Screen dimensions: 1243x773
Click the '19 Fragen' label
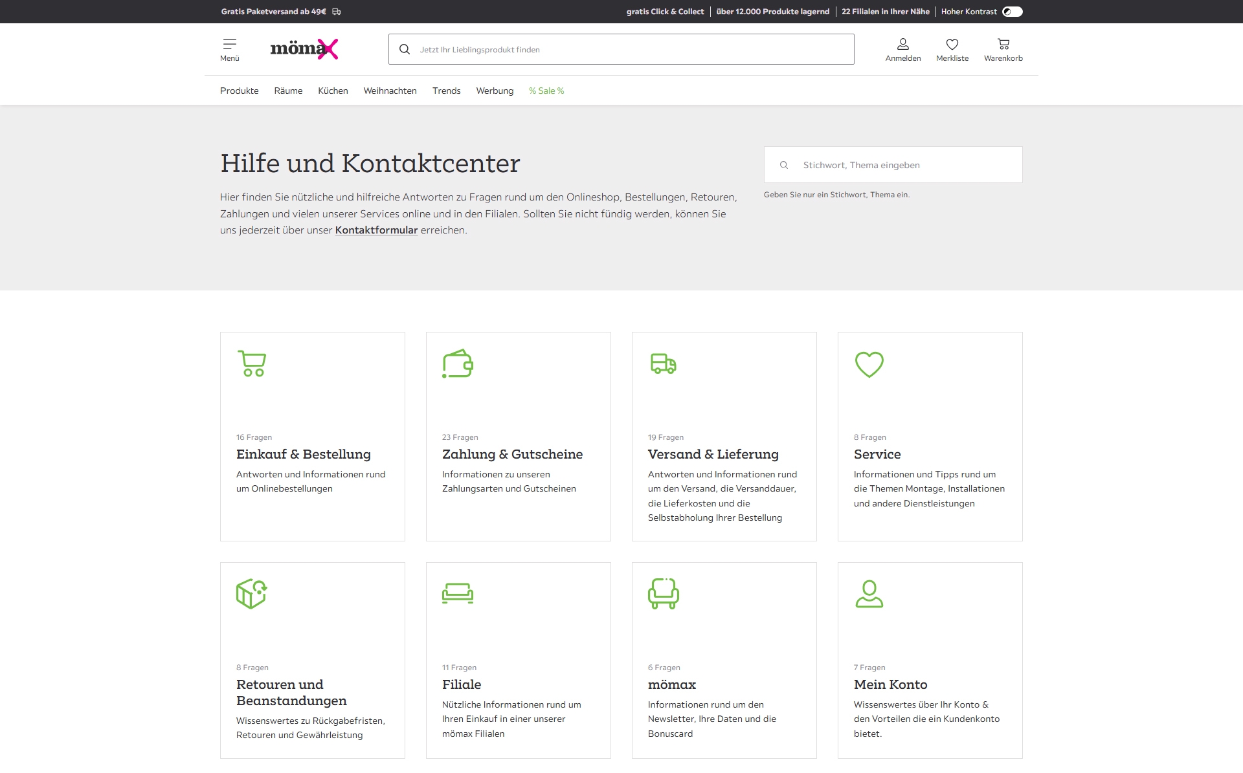point(666,437)
